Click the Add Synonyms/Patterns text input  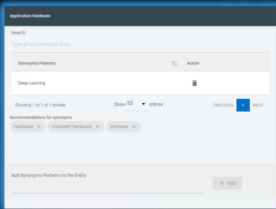pos(107,187)
